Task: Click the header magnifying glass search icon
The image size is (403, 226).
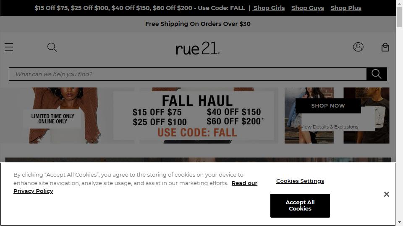Action: tap(52, 47)
